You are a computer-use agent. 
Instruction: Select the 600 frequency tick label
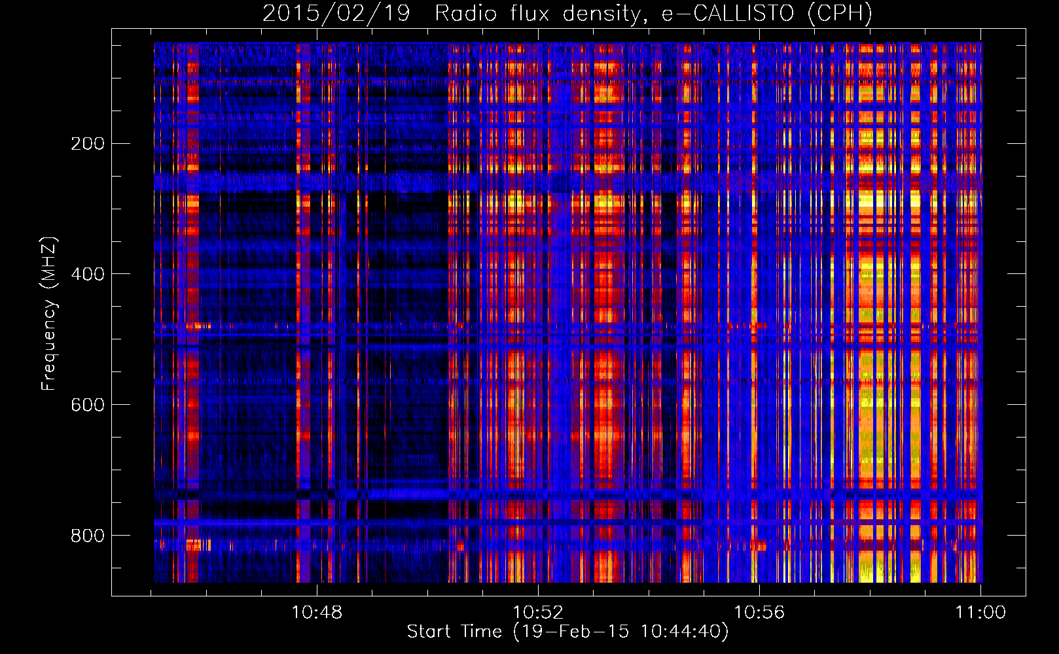88,405
